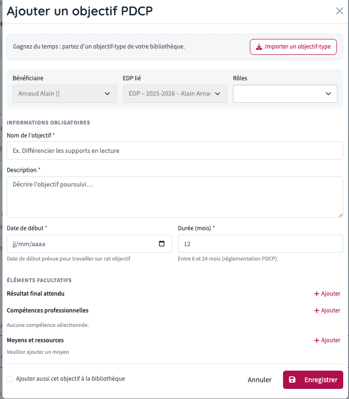349x399 pixels.
Task: Click the download icon in Importer un objectif-type
Action: click(x=259, y=47)
